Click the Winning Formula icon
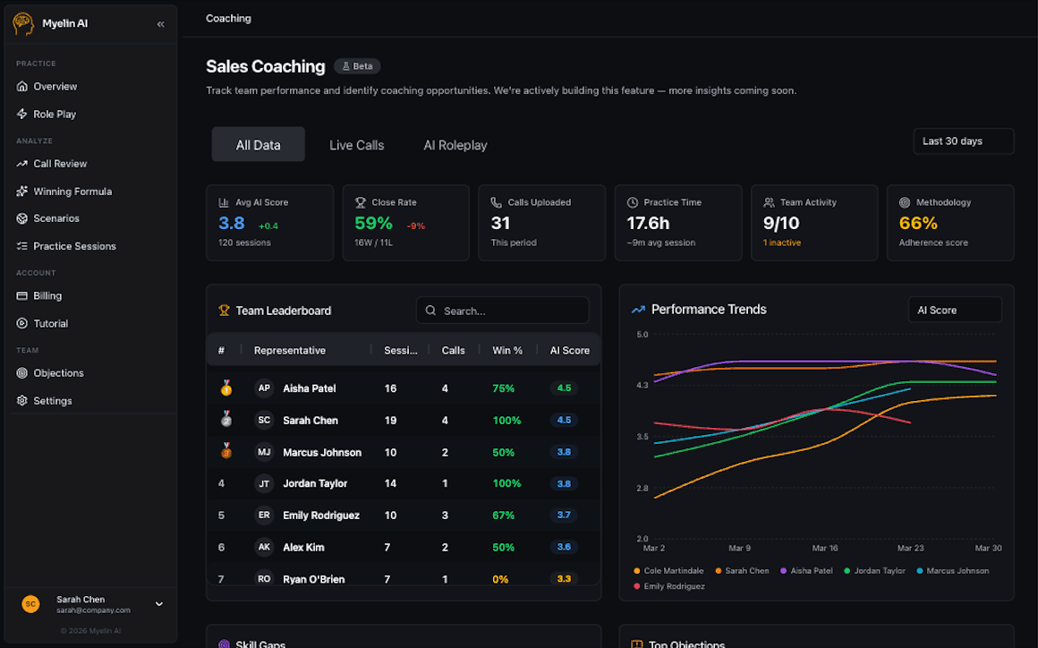The width and height of the screenshot is (1038, 648). 21,192
